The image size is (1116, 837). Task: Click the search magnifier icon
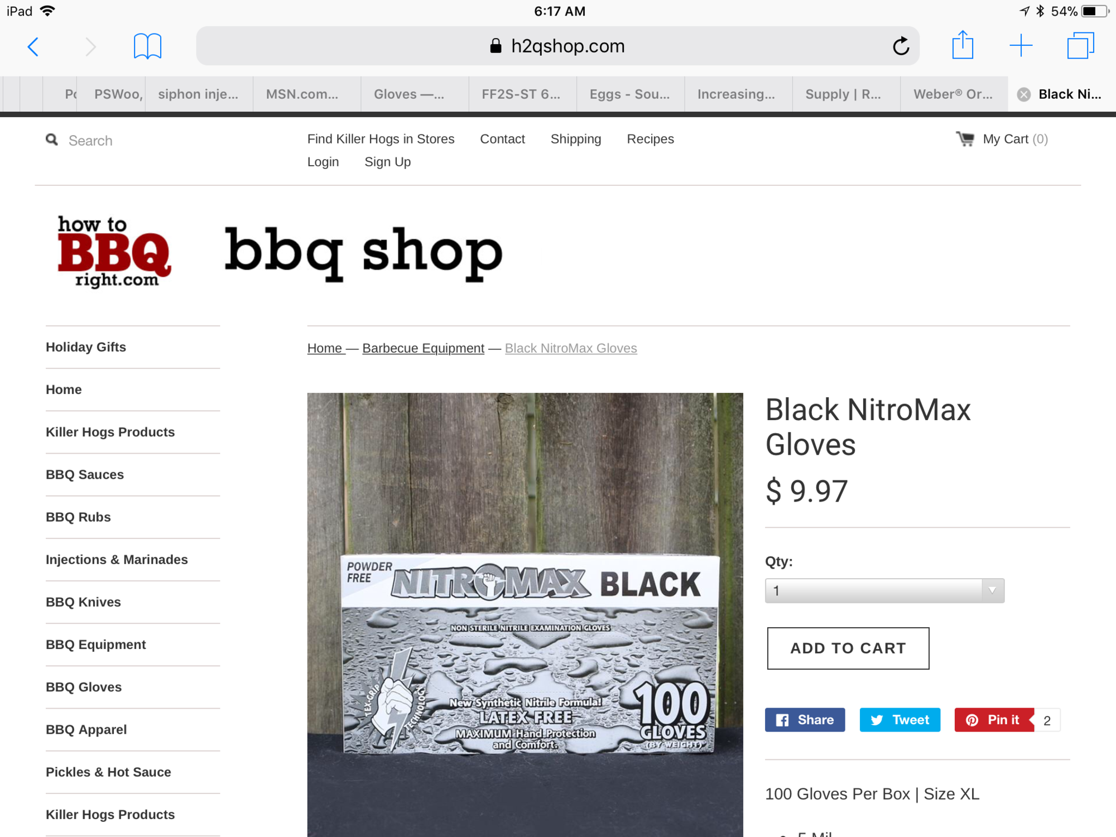[x=52, y=139]
